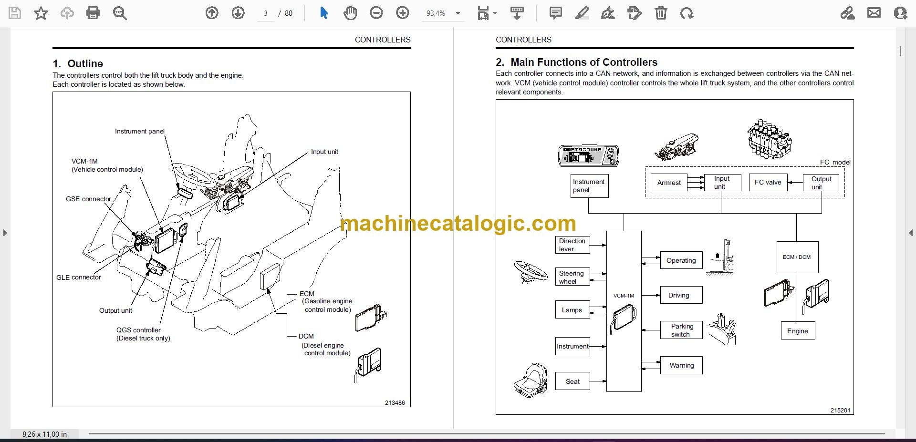The height and width of the screenshot is (442, 916).
Task: Click the 'Output unit' outline label
Action: 115,310
